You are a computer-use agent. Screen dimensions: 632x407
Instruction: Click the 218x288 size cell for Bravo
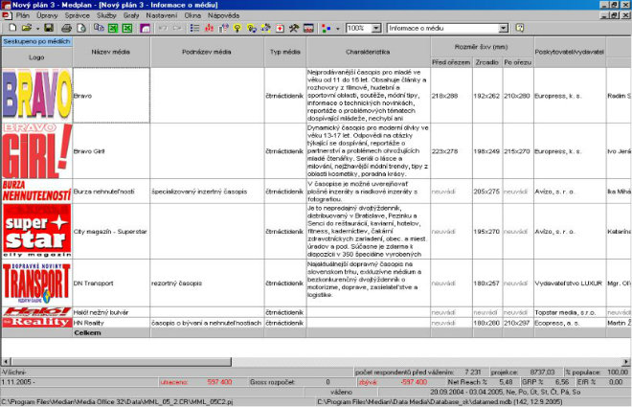451,96
